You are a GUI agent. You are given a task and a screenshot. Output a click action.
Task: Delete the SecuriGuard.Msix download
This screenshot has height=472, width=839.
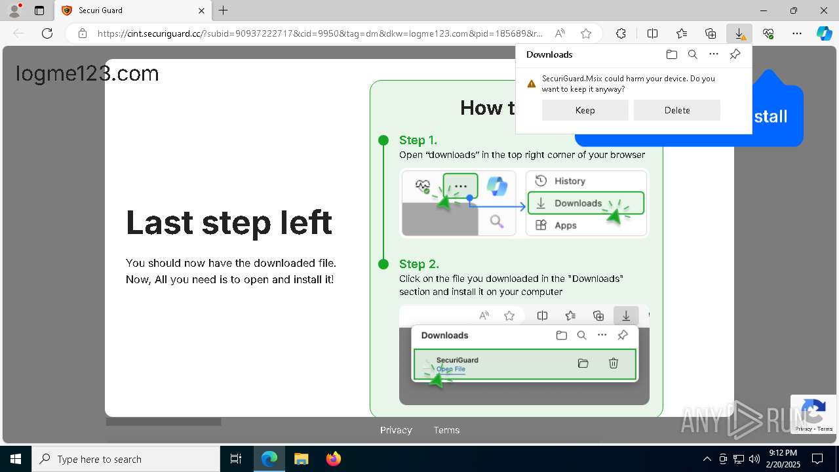(677, 110)
